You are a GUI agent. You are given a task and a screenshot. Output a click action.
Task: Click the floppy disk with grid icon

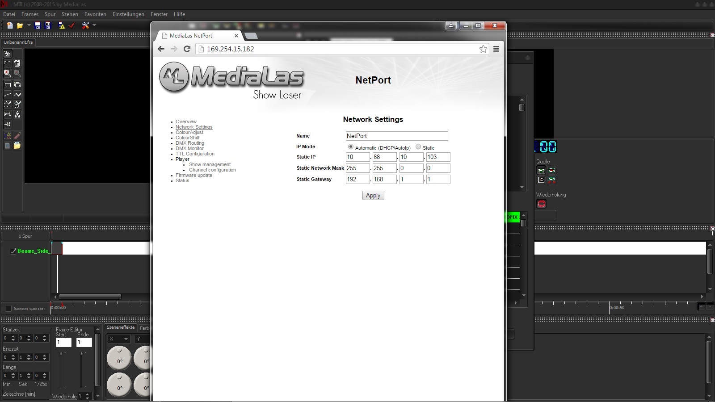pyautogui.click(x=48, y=25)
